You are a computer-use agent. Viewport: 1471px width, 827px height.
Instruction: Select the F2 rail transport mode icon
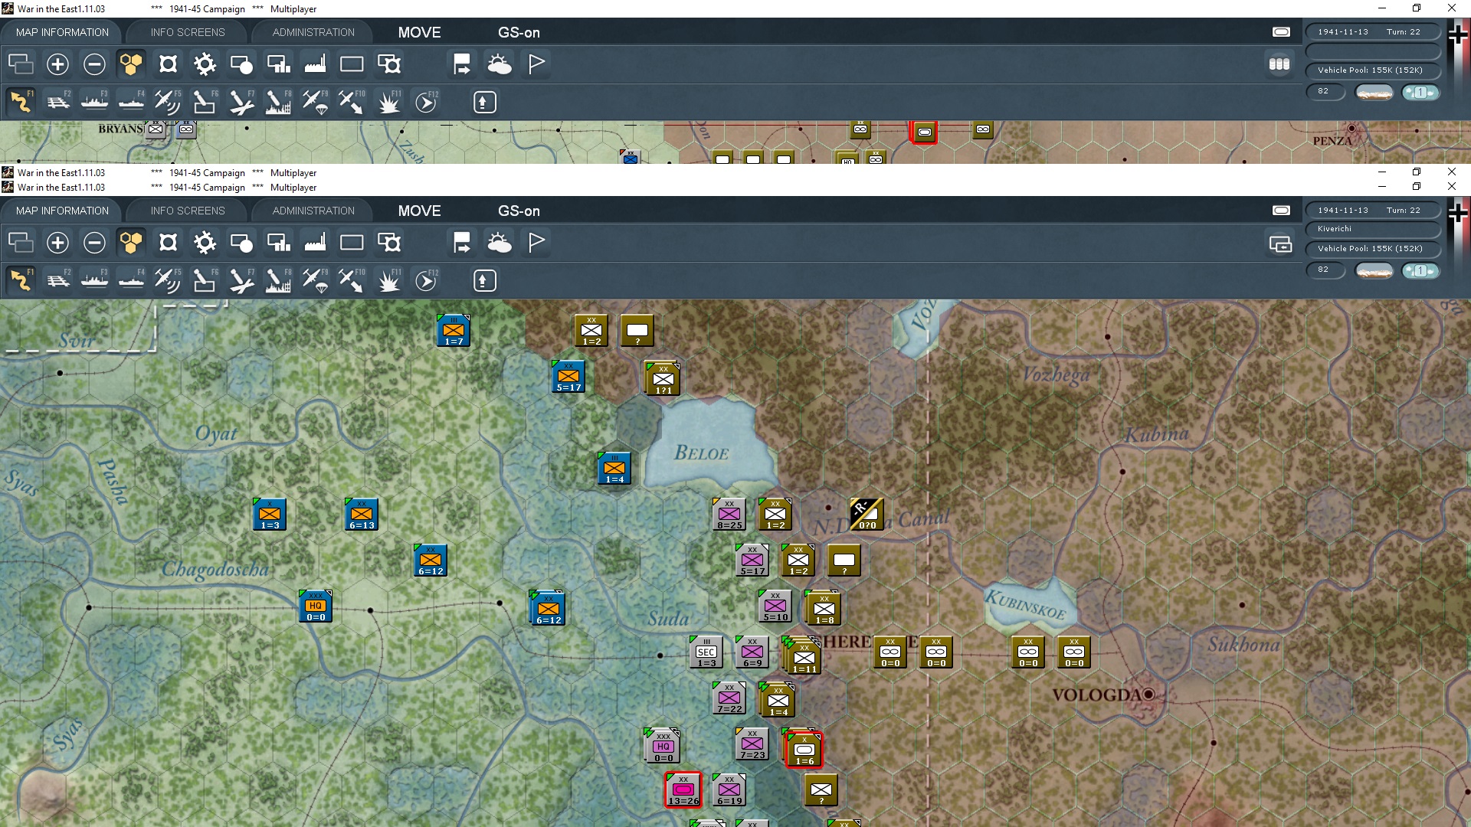57,280
